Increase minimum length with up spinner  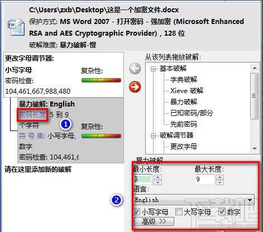pos(158,177)
